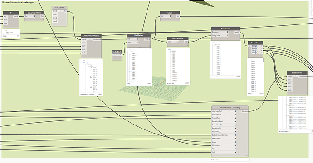Click 'var[]..[]' output port of List.Flatten
The height and width of the screenshot is (163, 313).
click(x=147, y=39)
